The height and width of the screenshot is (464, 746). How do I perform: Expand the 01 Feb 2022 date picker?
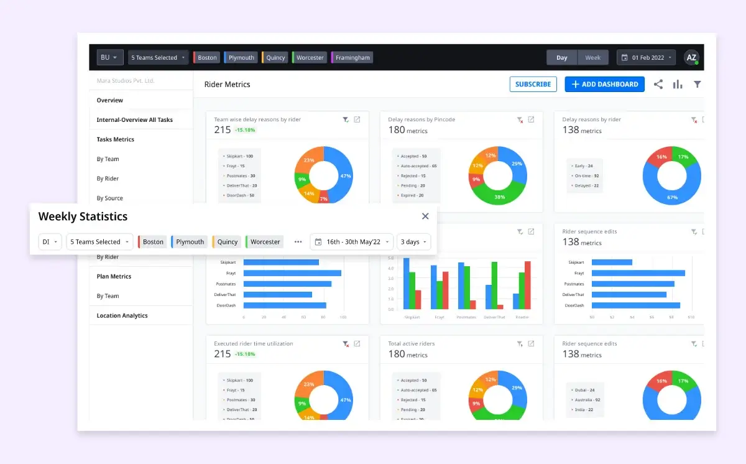click(x=646, y=58)
